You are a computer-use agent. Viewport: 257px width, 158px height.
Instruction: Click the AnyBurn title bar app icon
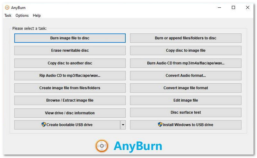coord(7,7)
